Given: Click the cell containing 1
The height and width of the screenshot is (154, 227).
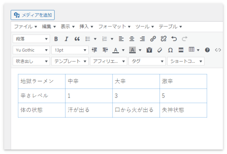Looking at the screenshot, I should click(x=89, y=96).
